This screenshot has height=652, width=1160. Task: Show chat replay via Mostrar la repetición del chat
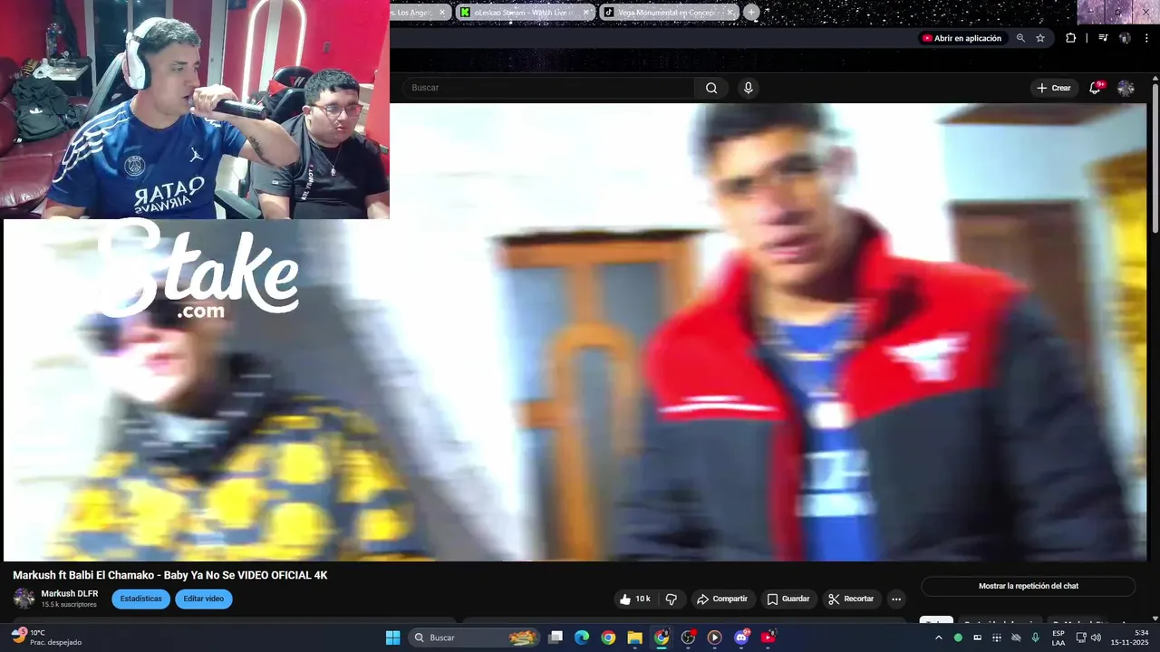coord(1029,586)
